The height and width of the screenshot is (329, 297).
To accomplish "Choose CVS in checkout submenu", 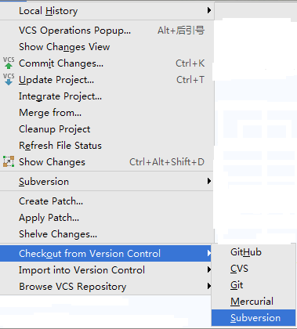I will pyautogui.click(x=253, y=269).
